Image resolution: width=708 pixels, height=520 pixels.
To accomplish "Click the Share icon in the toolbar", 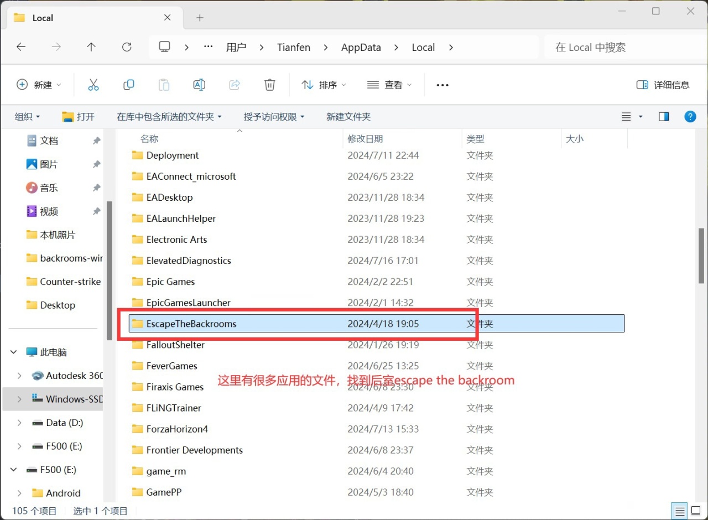I will [235, 85].
